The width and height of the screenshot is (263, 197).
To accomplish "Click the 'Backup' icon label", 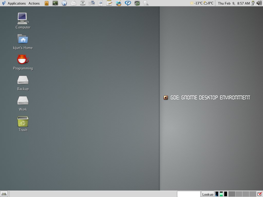I will (x=23, y=89).
